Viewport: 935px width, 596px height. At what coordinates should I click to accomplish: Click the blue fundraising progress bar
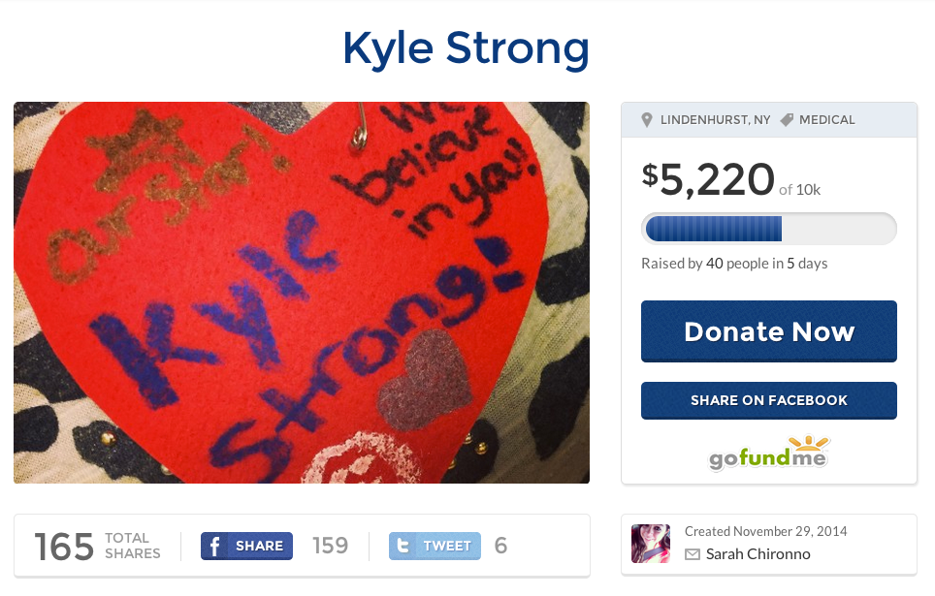point(768,229)
